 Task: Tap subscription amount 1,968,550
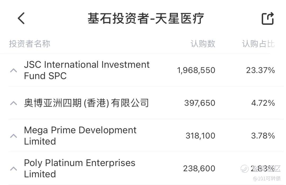(x=196, y=70)
